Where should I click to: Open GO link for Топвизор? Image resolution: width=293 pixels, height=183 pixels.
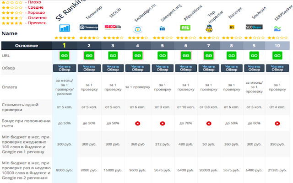pyautogui.click(x=89, y=55)
